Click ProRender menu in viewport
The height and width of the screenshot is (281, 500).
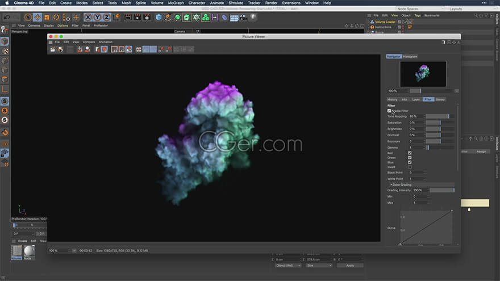tap(101, 26)
